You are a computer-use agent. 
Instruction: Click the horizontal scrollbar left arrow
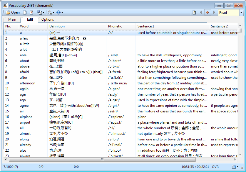coord(6,159)
